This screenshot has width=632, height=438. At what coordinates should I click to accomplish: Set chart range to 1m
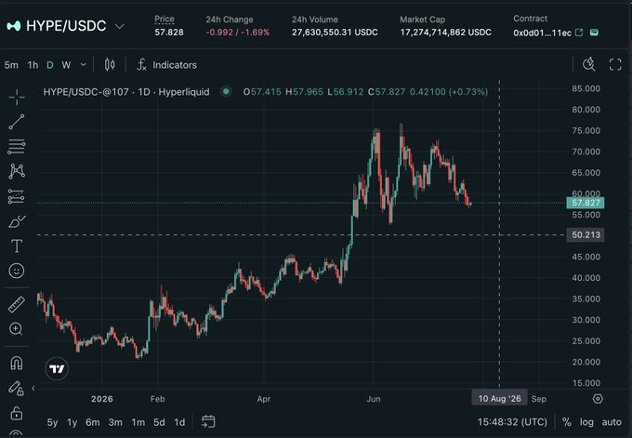[x=138, y=422]
